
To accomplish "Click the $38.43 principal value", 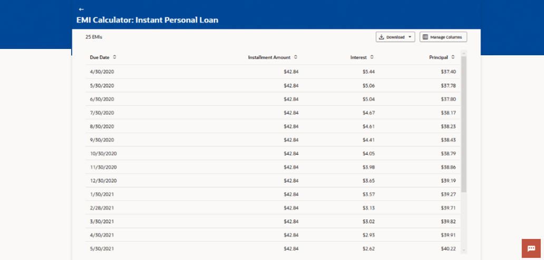I will [449, 140].
